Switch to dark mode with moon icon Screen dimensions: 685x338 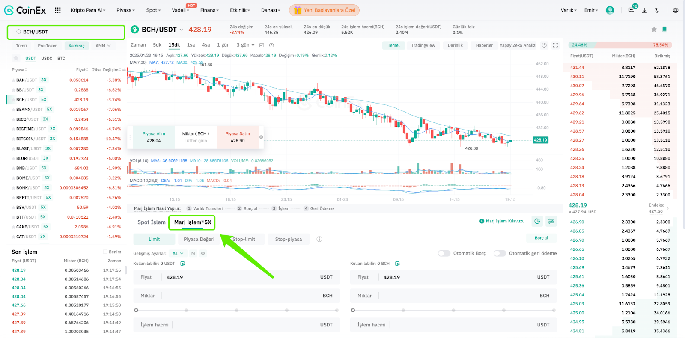coord(657,10)
